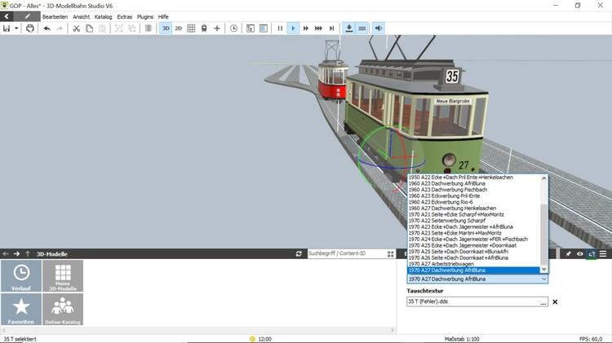This screenshot has height=343, width=612.
Task: Click the Undo arrow icon
Action: point(47,29)
